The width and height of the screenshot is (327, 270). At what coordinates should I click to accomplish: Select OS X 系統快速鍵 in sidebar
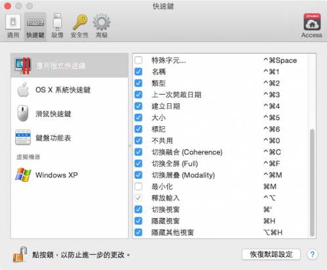click(70, 90)
